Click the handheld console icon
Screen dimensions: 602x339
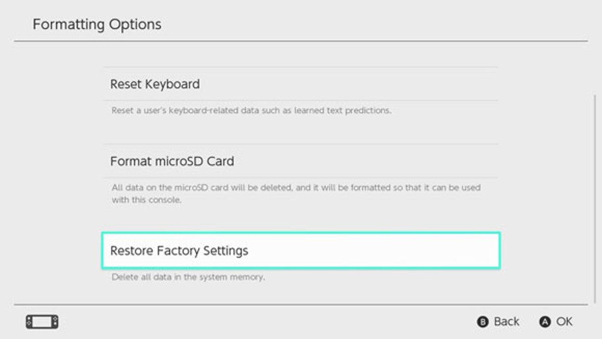coord(42,322)
